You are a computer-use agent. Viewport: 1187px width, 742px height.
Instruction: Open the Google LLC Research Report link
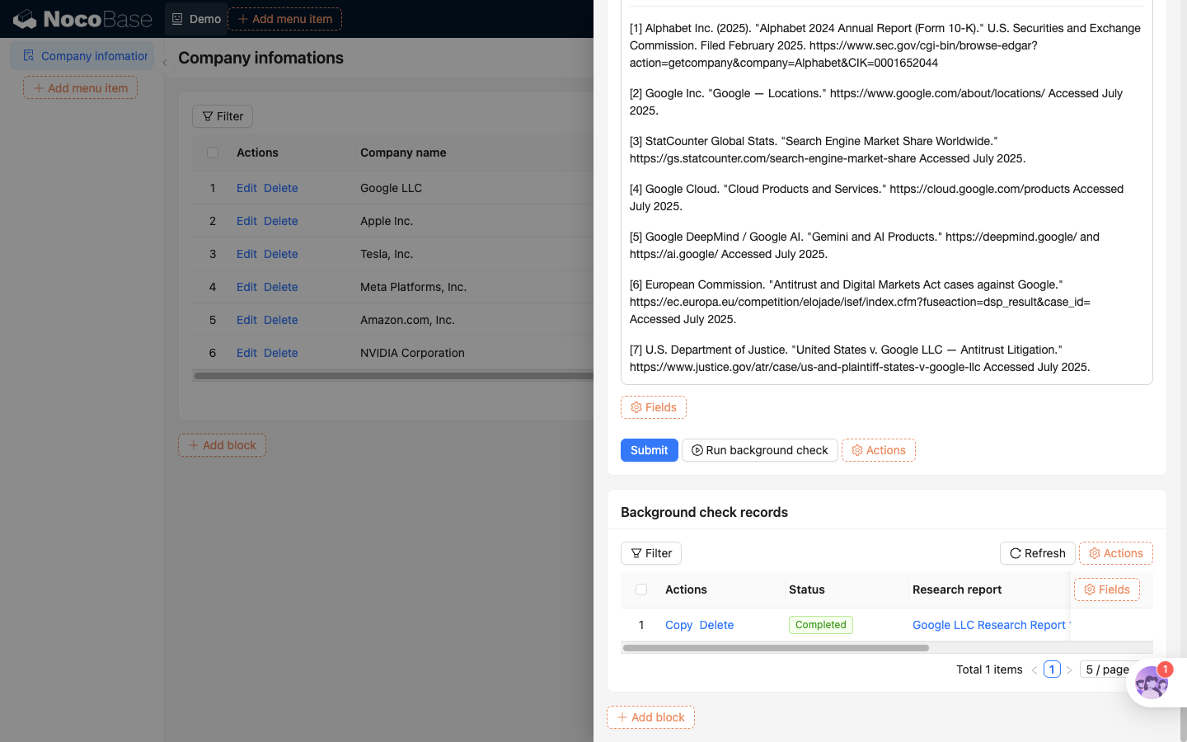(991, 625)
